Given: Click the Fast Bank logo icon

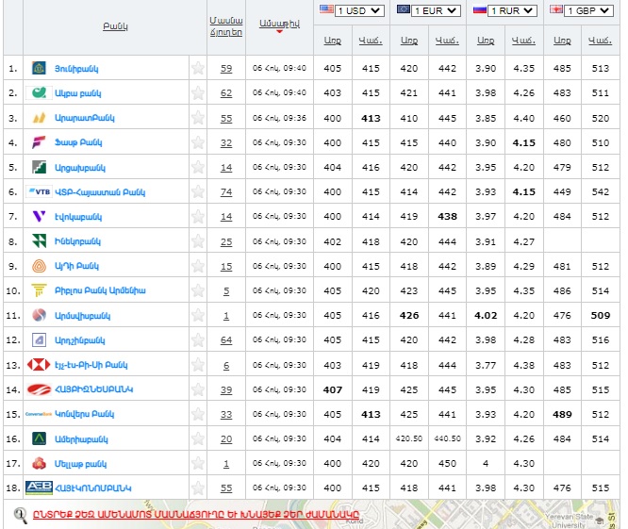Looking at the screenshot, I should 39,142.
